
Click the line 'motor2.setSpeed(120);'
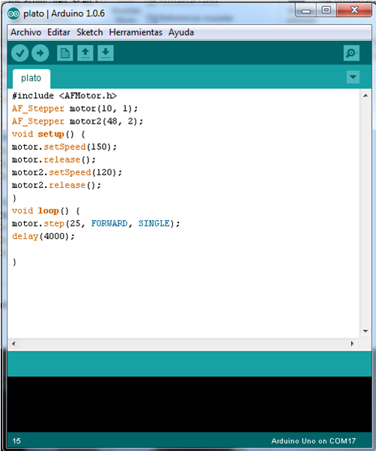[x=67, y=172]
